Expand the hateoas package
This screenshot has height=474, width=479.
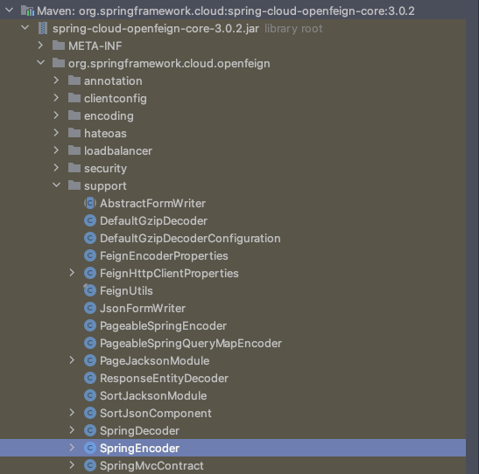[x=56, y=133]
